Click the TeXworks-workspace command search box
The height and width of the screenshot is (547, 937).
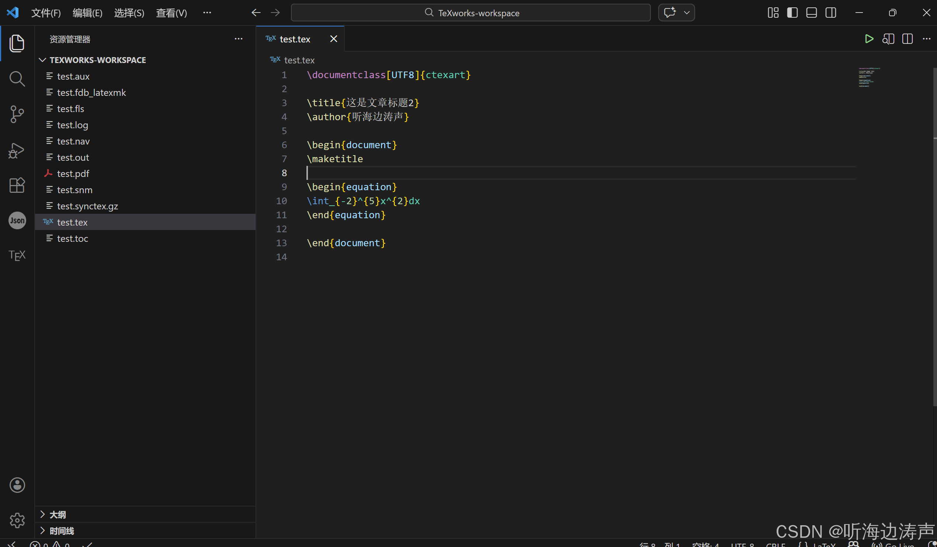tap(471, 13)
